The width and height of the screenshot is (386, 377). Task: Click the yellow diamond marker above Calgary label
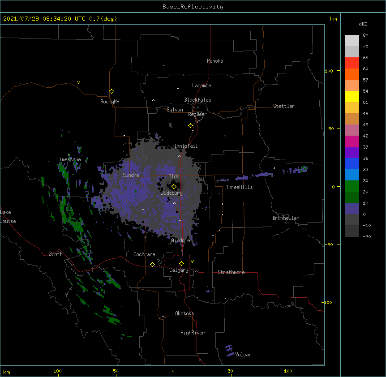(x=181, y=264)
